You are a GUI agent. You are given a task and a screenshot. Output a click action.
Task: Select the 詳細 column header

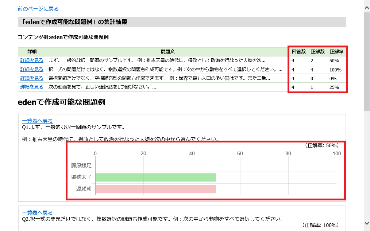(x=32, y=52)
